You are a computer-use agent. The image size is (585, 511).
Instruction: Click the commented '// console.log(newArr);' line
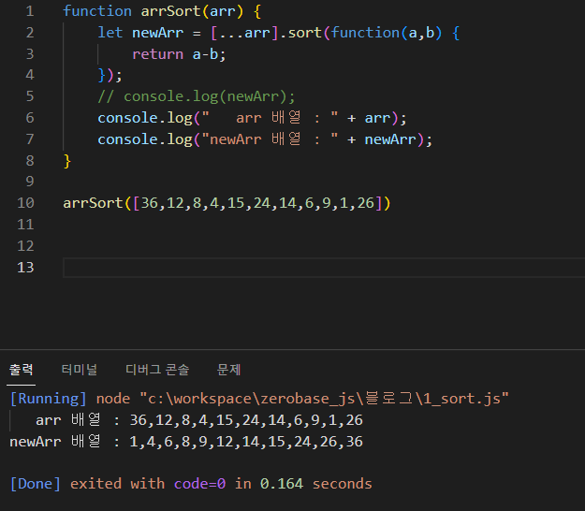click(x=197, y=96)
